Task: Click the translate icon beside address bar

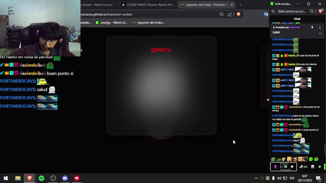Action: click(266, 14)
